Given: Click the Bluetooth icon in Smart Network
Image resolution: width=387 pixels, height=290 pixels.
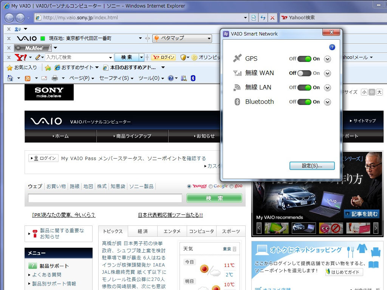Looking at the screenshot, I should [x=237, y=102].
